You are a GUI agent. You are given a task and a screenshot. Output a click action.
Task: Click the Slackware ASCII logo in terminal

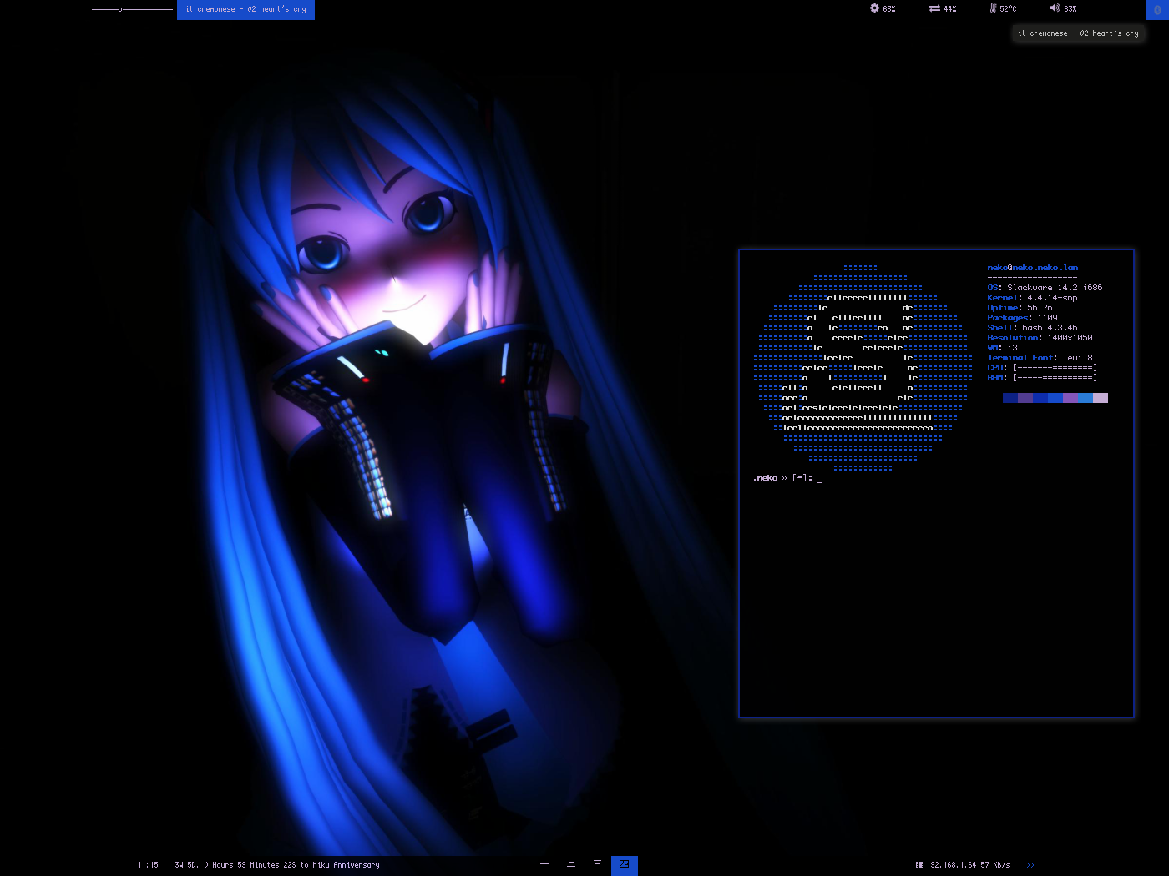click(863, 368)
